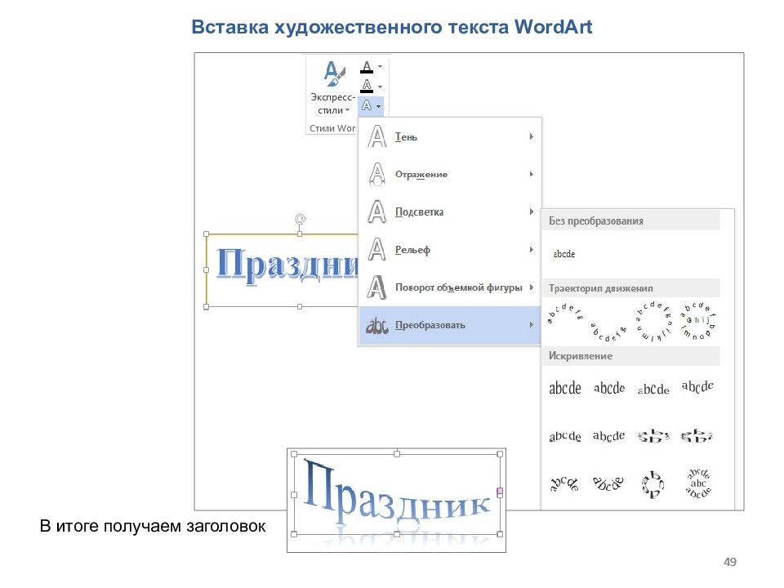Open the Рельеф submenu
This screenshot has width=784, height=588.
450,250
